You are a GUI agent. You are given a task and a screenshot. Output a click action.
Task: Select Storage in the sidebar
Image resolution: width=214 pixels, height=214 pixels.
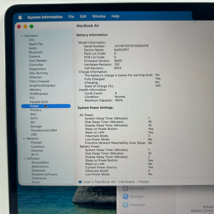pyautogui.click(x=36, y=127)
